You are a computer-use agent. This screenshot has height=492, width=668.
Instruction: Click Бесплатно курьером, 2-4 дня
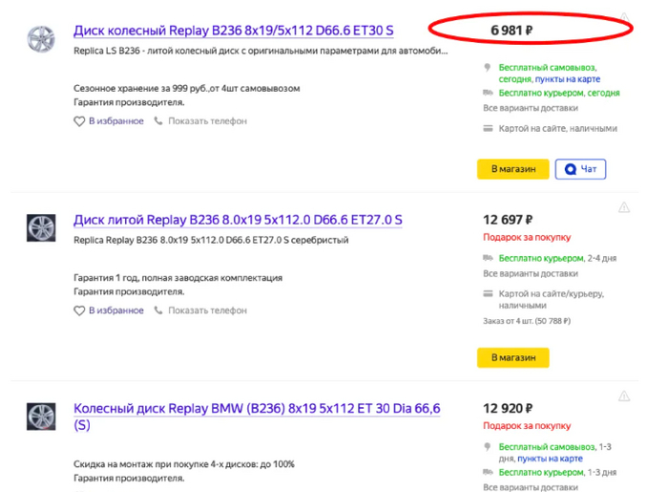coord(557,258)
